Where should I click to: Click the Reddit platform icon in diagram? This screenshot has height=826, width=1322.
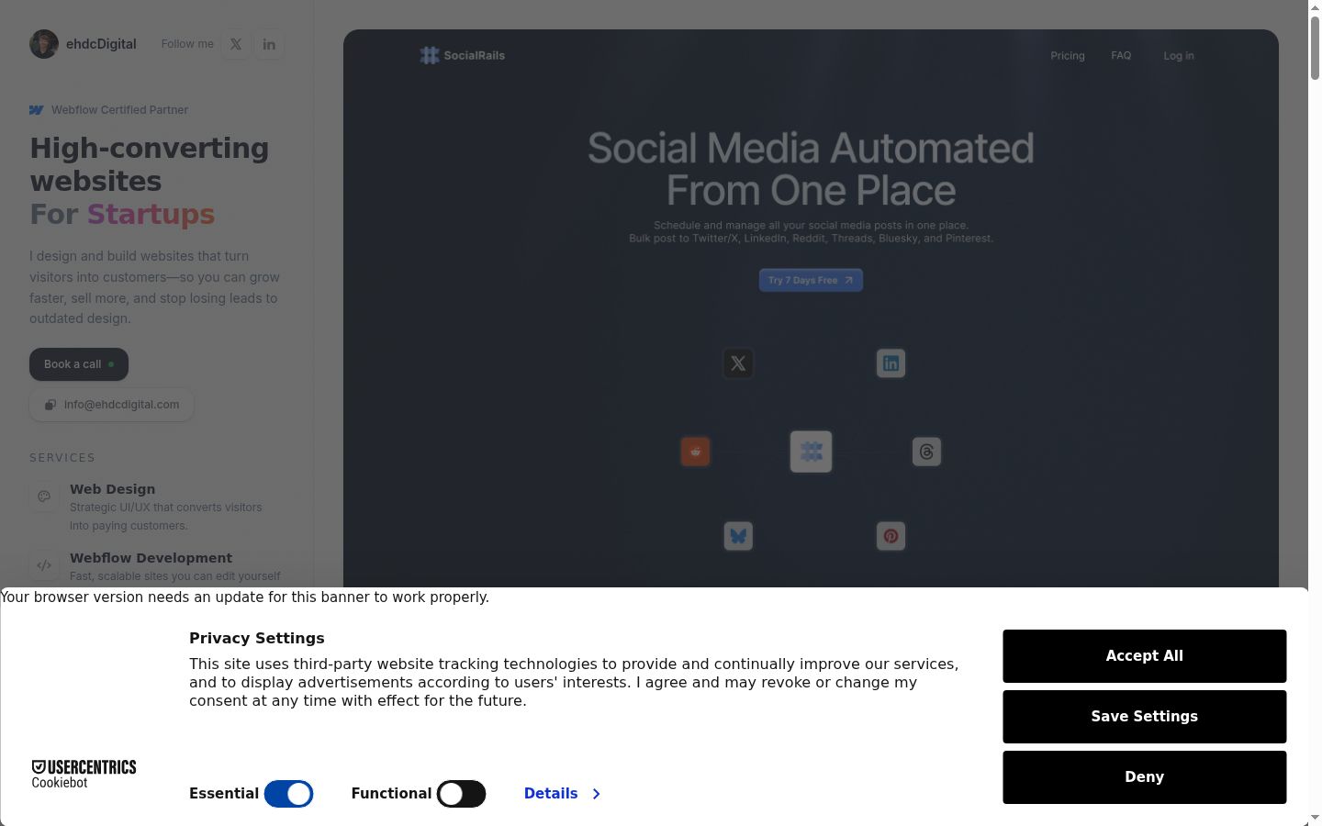(x=695, y=452)
